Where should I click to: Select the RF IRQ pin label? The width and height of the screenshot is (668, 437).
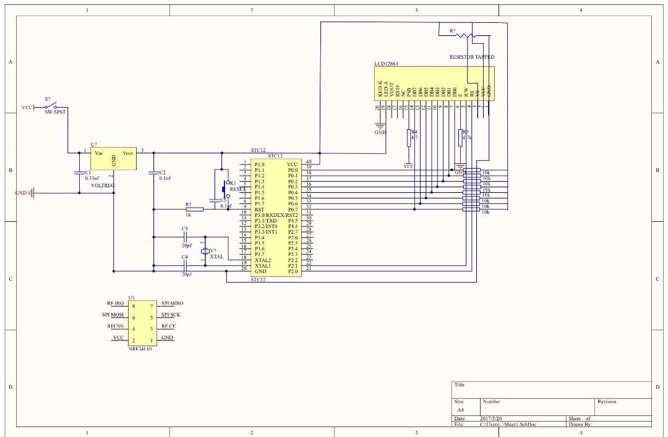point(116,303)
